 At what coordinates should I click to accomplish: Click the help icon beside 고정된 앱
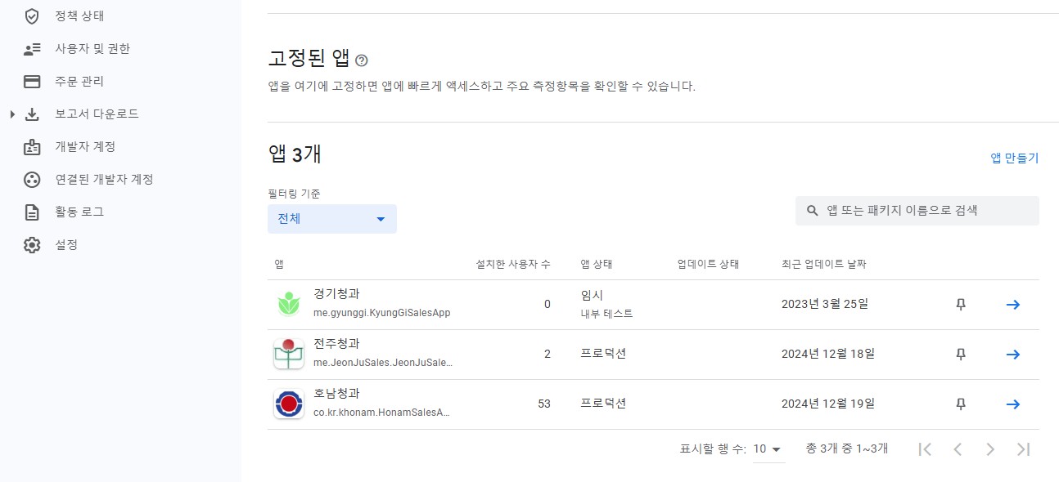click(x=362, y=60)
